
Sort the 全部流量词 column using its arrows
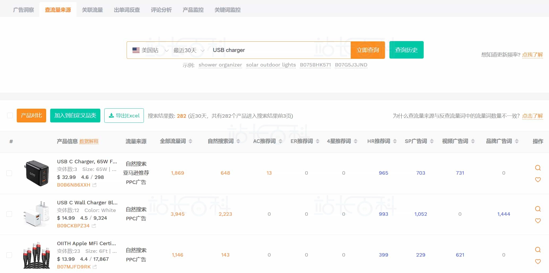click(x=191, y=141)
